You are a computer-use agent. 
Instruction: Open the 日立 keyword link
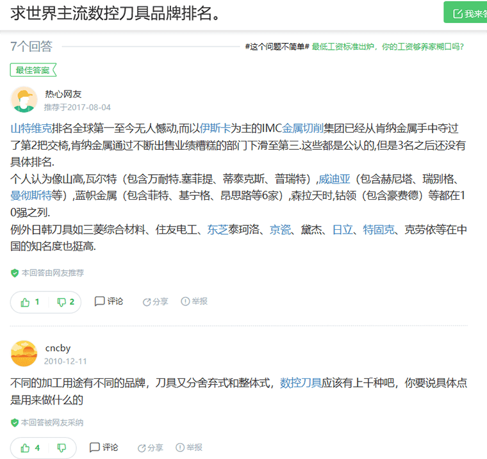[343, 230]
